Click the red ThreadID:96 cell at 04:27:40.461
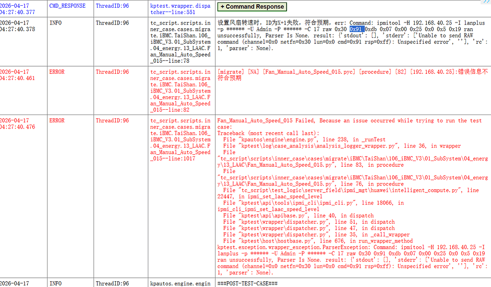Screen dimensions: 491x287 [x=112, y=71]
